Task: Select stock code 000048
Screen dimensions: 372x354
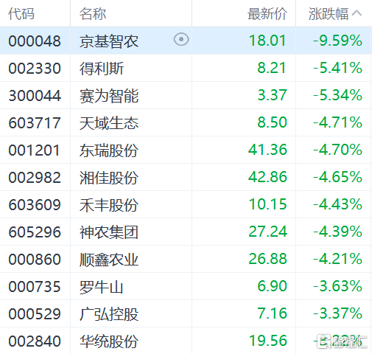Action: point(35,41)
